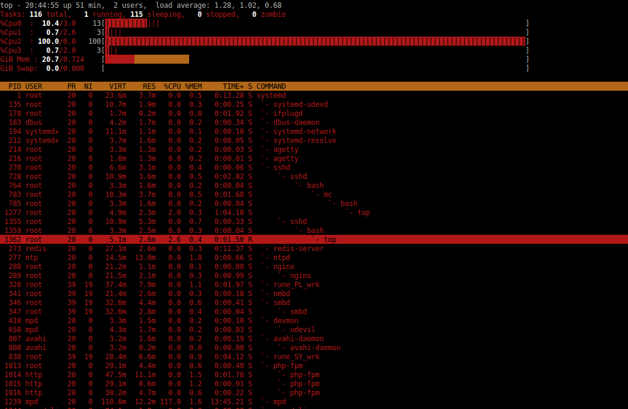Select the agetty row with PID 214
The image size is (628, 409).
click(314, 150)
